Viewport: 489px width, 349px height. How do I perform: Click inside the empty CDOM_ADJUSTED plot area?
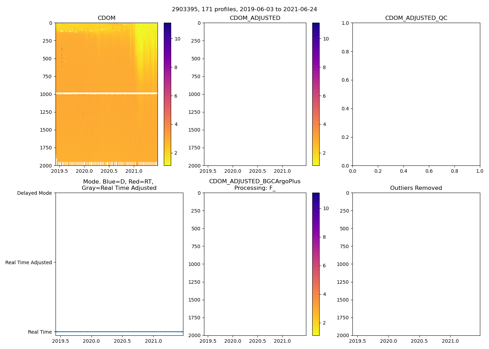[255, 94]
